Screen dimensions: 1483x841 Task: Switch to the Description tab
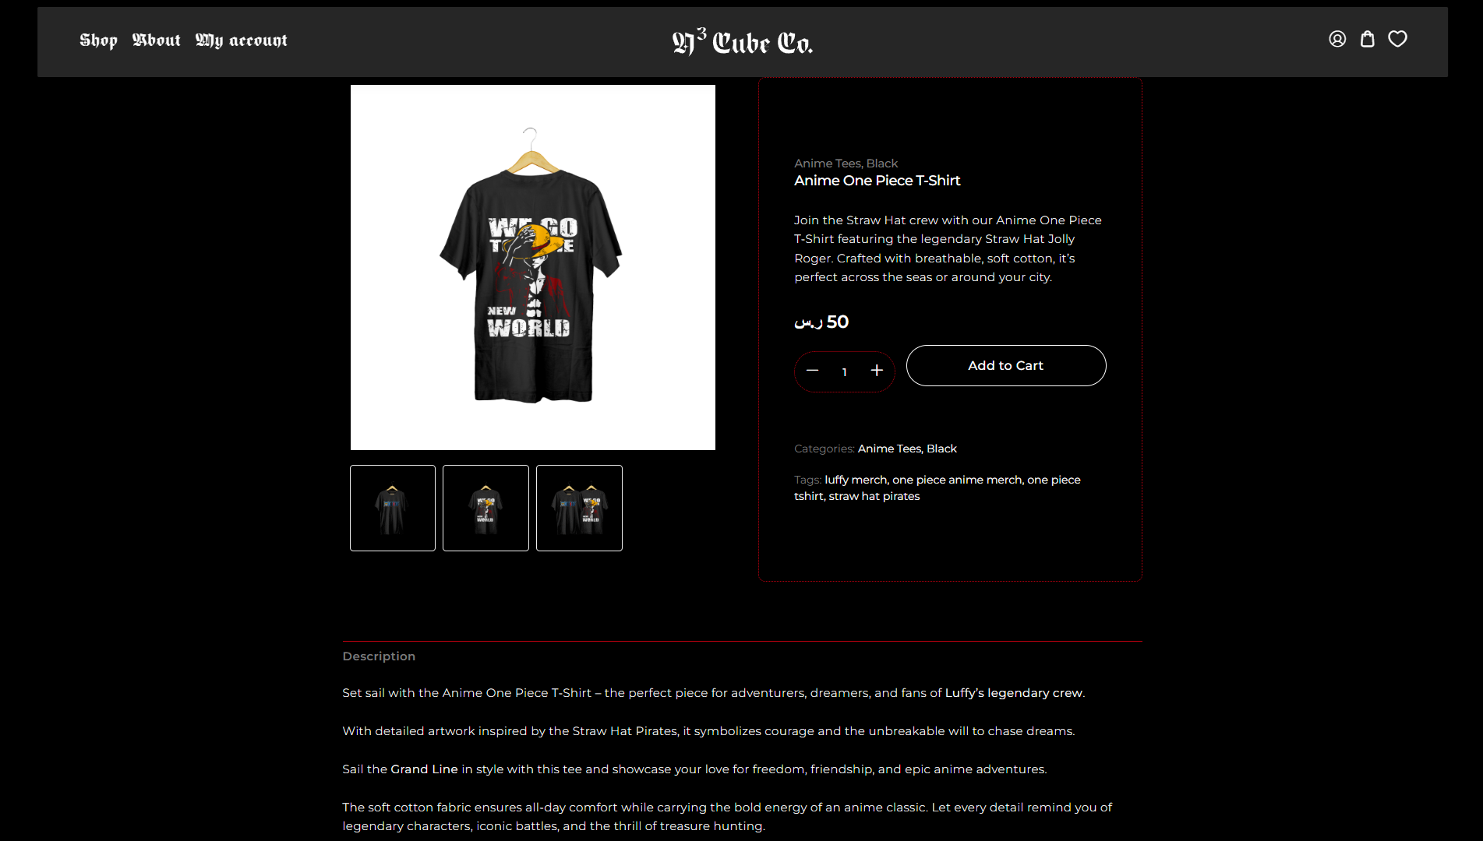point(379,656)
